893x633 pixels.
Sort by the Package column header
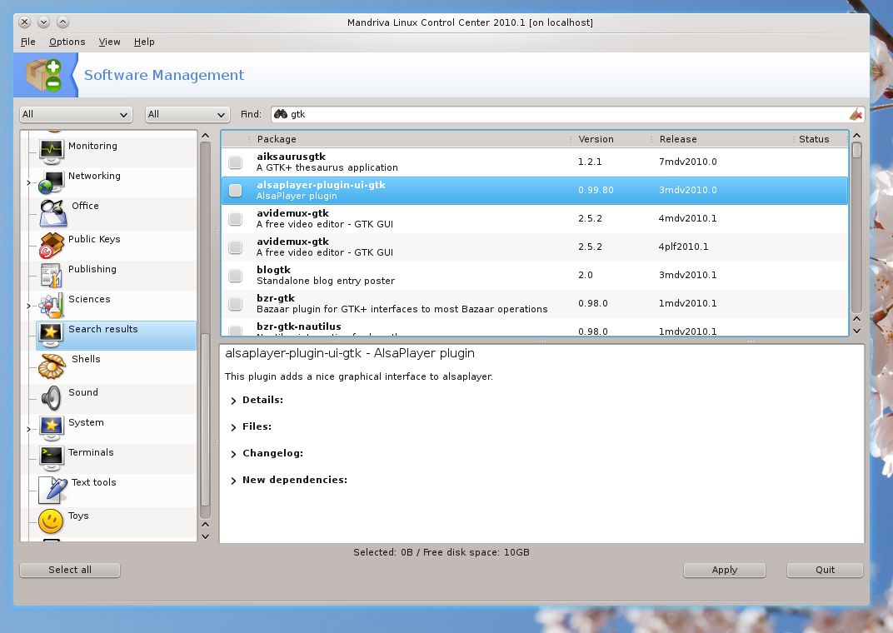[x=408, y=139]
